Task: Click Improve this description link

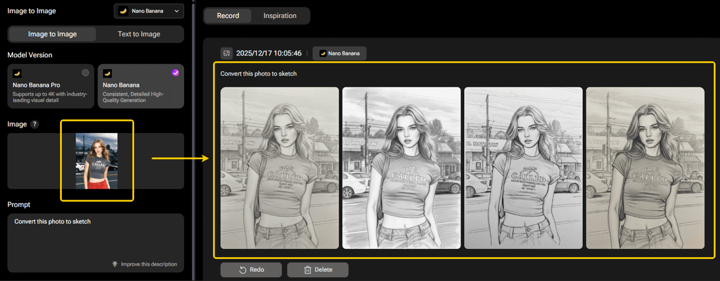Action: (x=149, y=264)
